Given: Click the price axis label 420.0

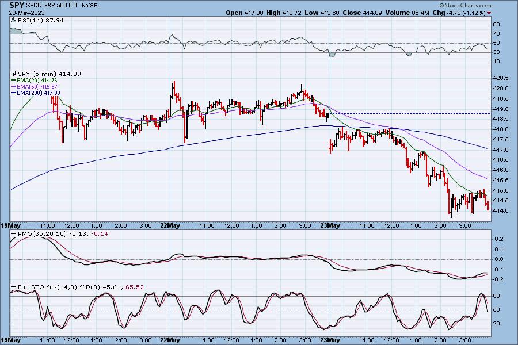Looking at the screenshot, I should coord(501,88).
